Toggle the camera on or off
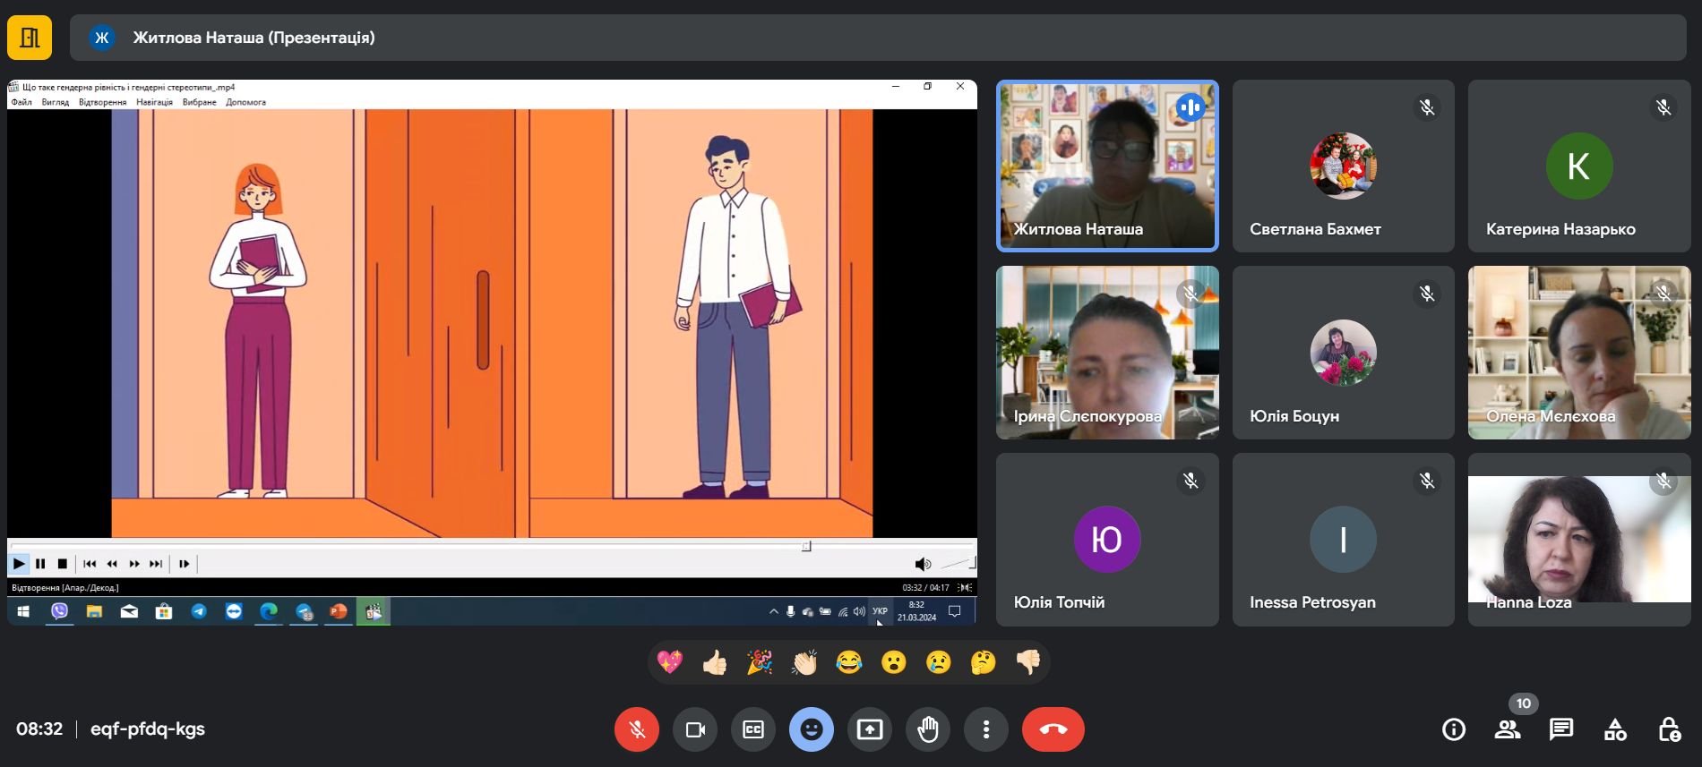The width and height of the screenshot is (1702, 767). pyautogui.click(x=695, y=729)
